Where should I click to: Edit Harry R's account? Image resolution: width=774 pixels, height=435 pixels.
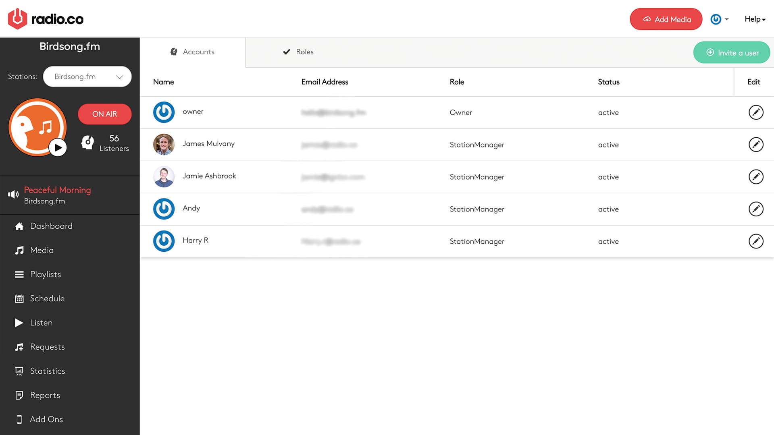click(x=756, y=241)
